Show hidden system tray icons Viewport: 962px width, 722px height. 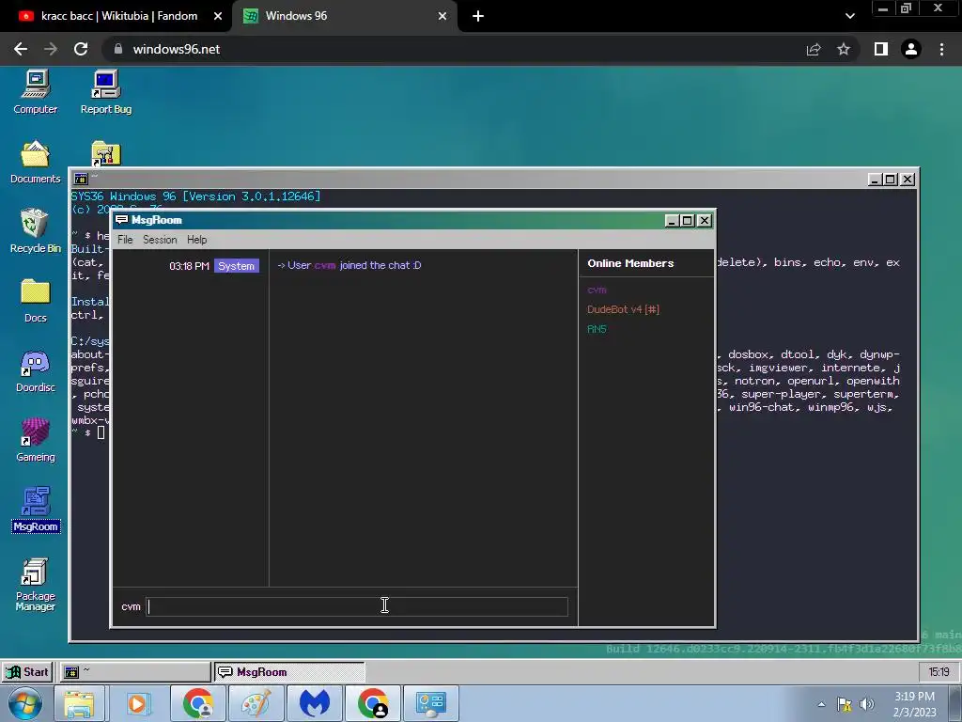click(x=821, y=704)
